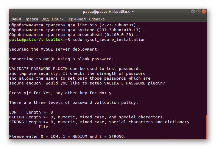
Task: Click the 'Press y|Y for Yes' line
Action: 60,93
